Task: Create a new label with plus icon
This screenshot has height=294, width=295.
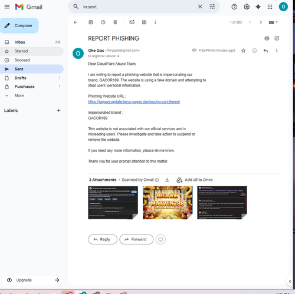Action: coord(58,110)
